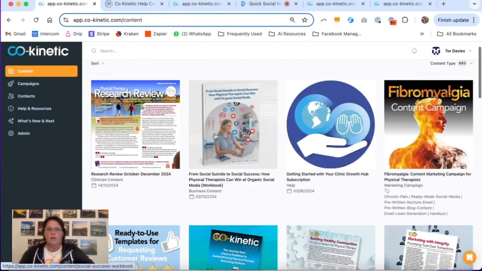Image resolution: width=482 pixels, height=271 pixels.
Task: Click the Co-Kinetic logo
Action: click(38, 51)
